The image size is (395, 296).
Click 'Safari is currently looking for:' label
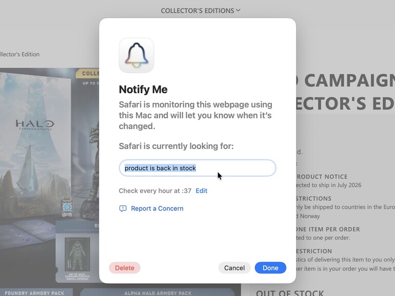tap(176, 146)
